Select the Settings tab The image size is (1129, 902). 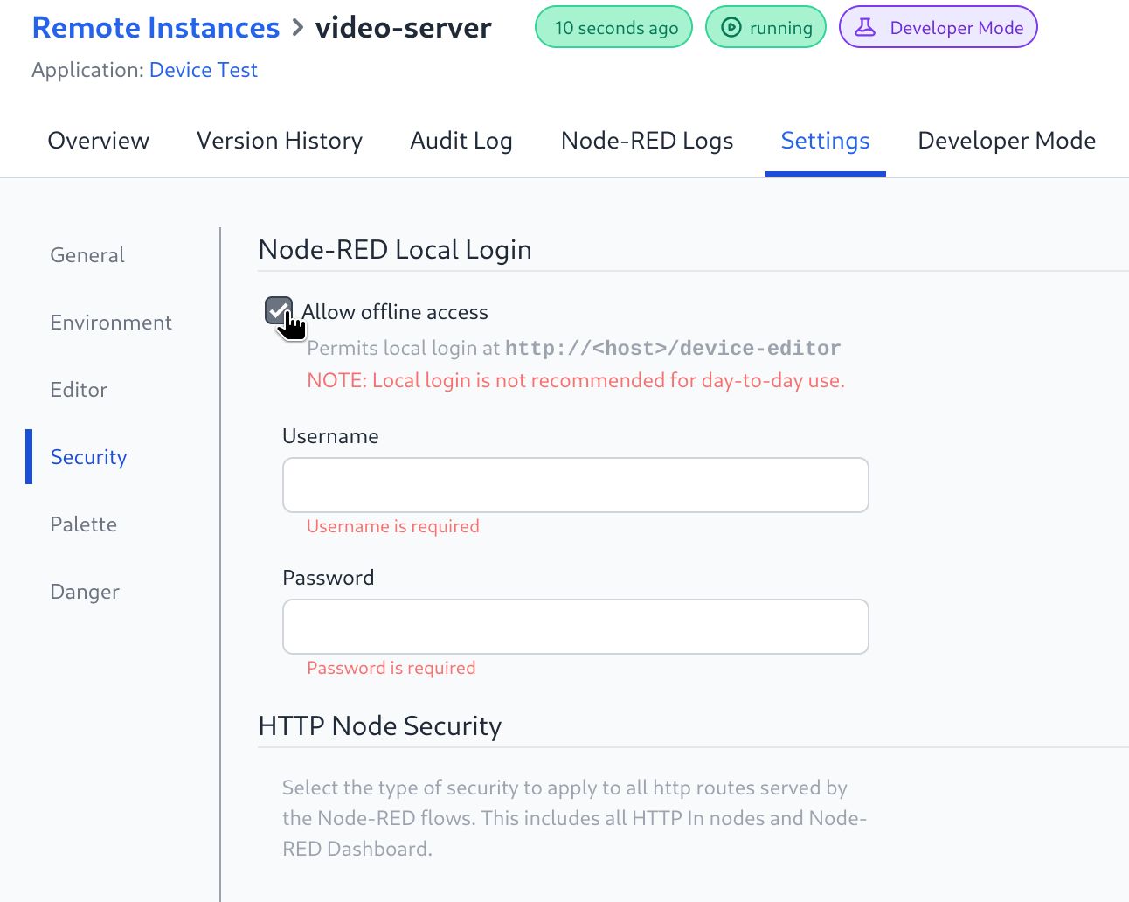[x=825, y=141]
